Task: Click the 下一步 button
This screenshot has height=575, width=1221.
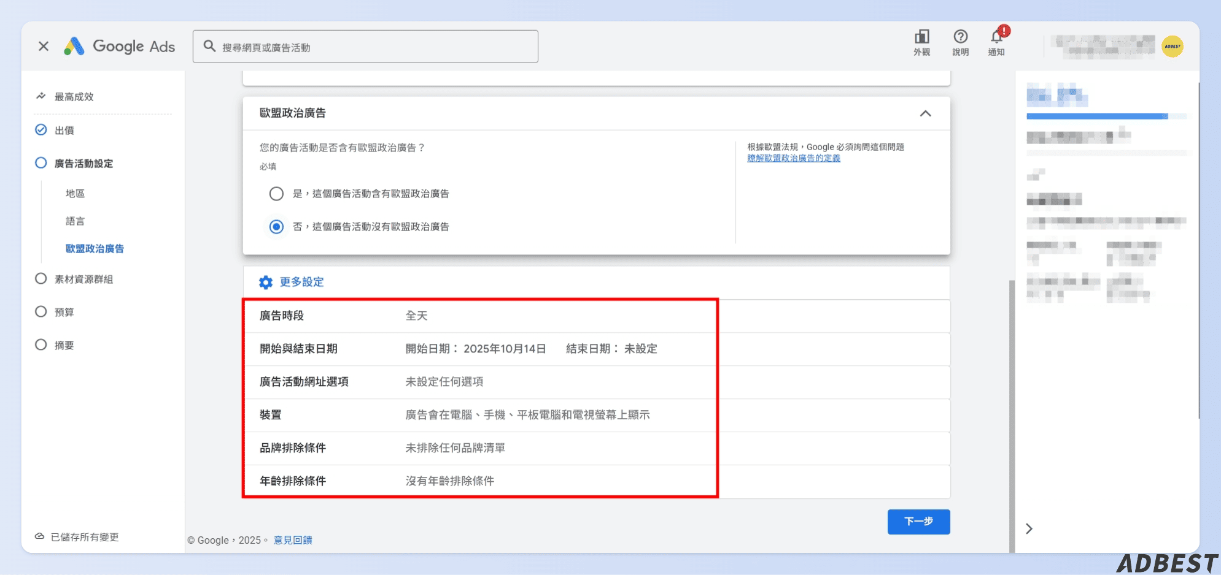Action: point(918,522)
